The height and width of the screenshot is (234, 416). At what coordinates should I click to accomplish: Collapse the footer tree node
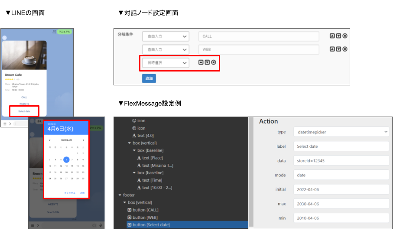[120, 195]
